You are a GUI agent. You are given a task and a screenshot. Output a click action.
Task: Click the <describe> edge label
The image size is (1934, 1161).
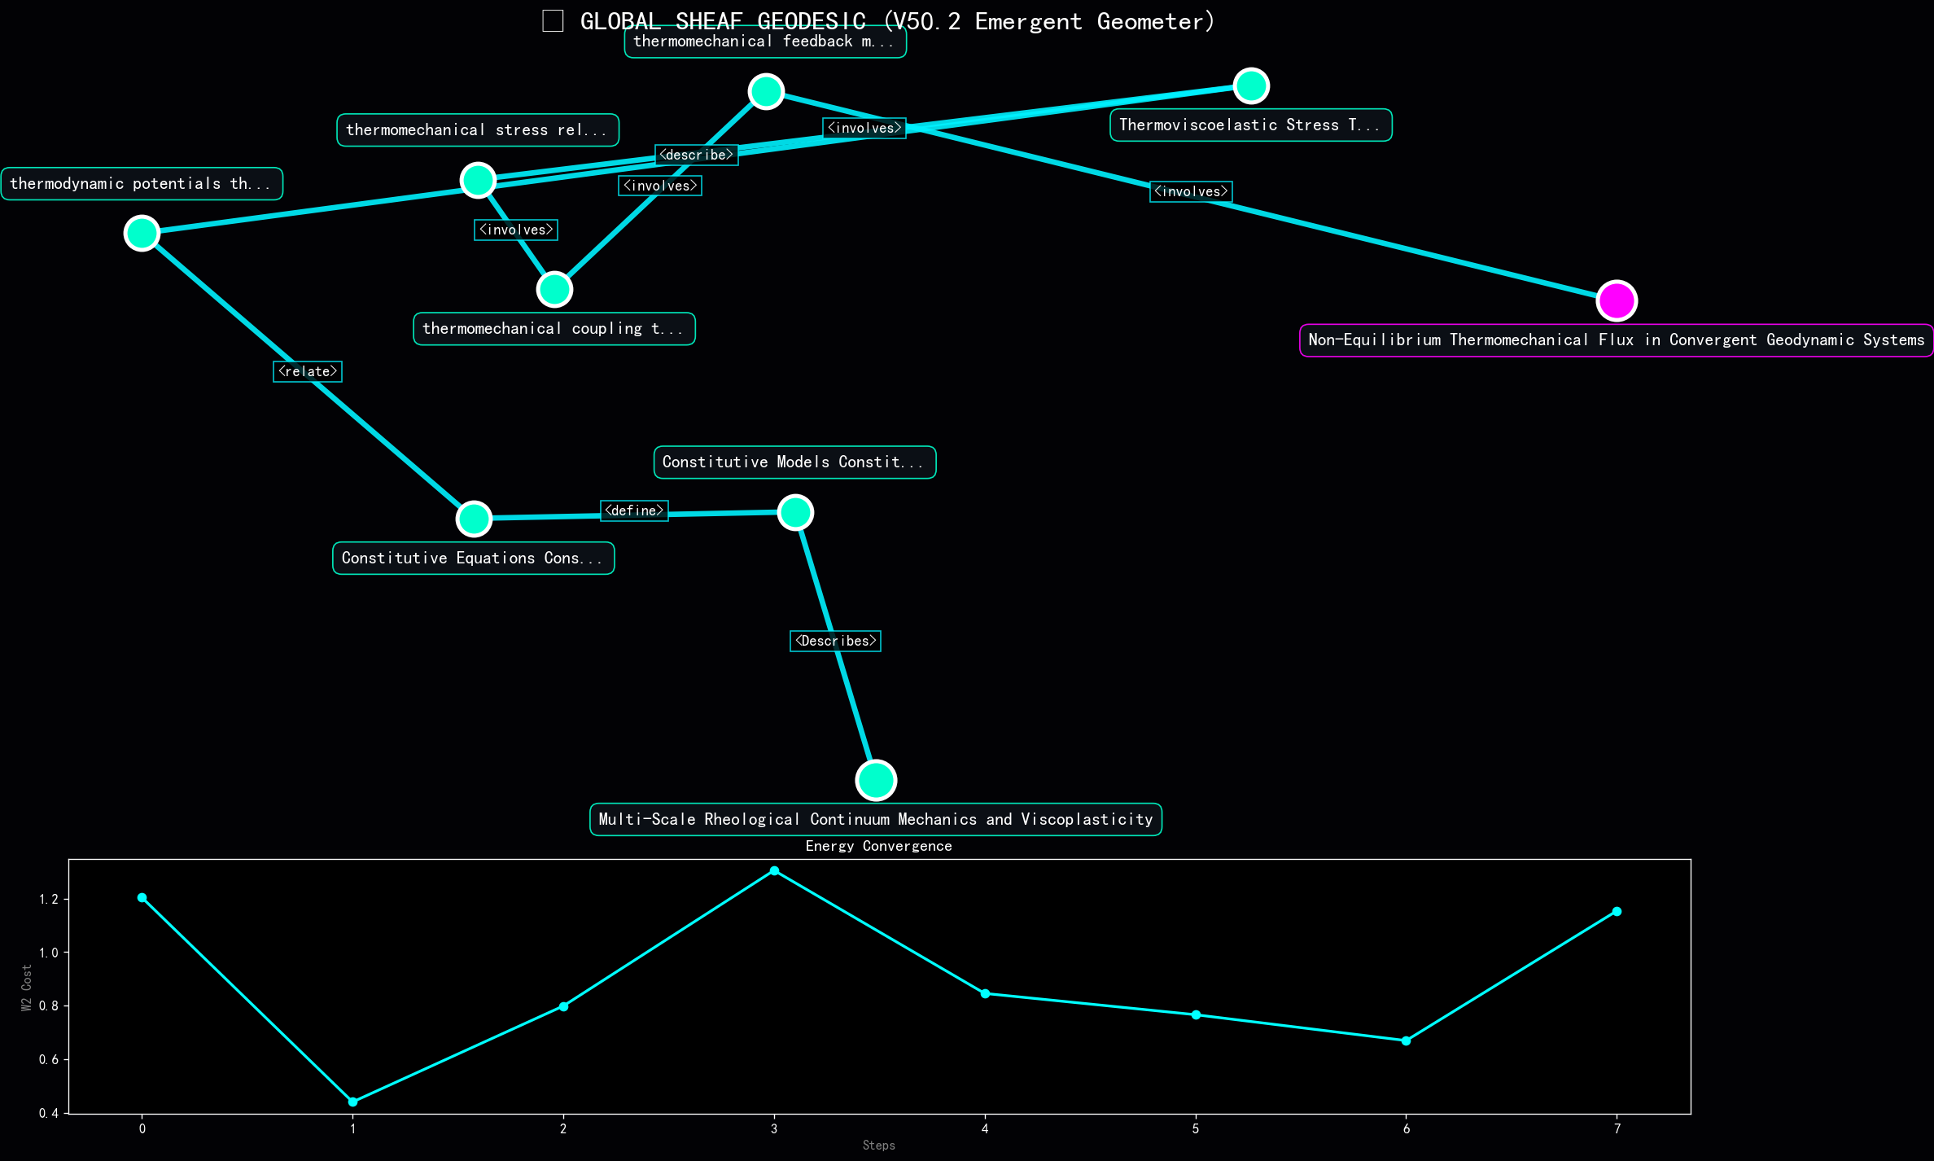tap(696, 155)
